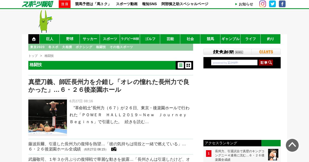Open the スポーツ動画 link

click(127, 4)
